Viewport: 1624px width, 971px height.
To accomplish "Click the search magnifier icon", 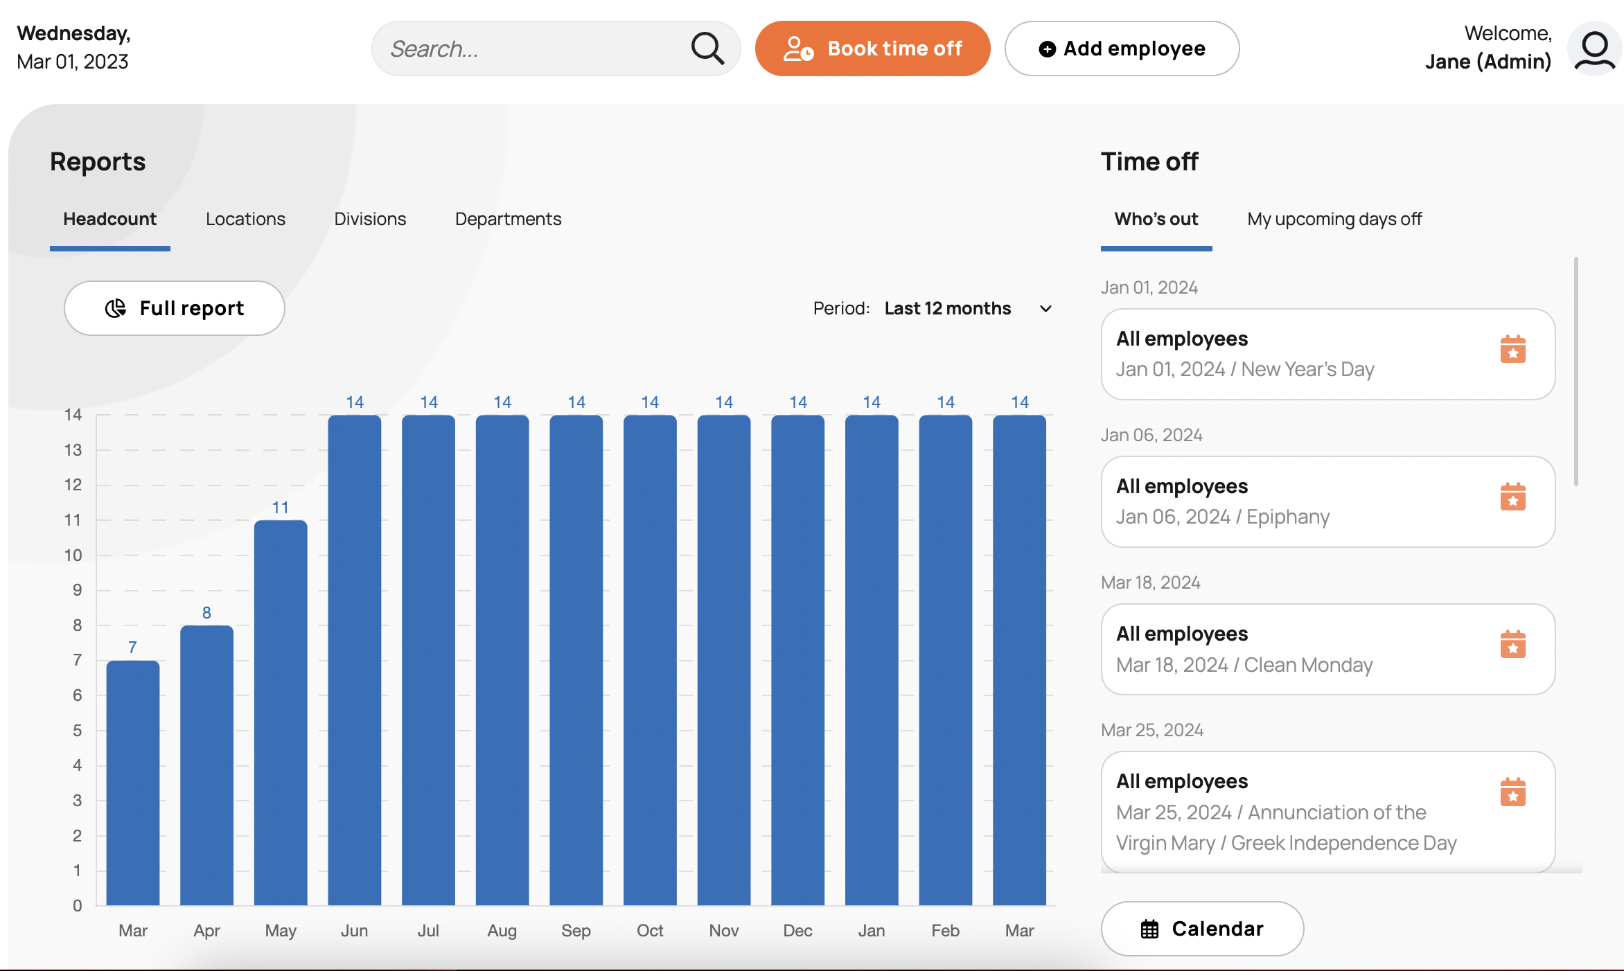I will pos(707,48).
